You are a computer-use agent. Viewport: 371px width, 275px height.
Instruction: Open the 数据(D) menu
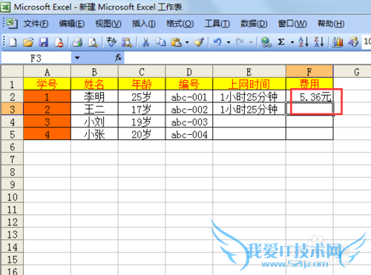tap(254, 24)
